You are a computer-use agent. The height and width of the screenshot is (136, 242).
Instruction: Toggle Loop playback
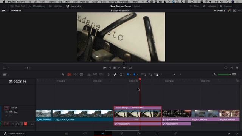coord(130,68)
